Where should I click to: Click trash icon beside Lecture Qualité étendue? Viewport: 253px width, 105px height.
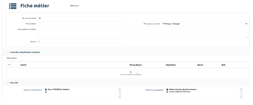(167, 92)
